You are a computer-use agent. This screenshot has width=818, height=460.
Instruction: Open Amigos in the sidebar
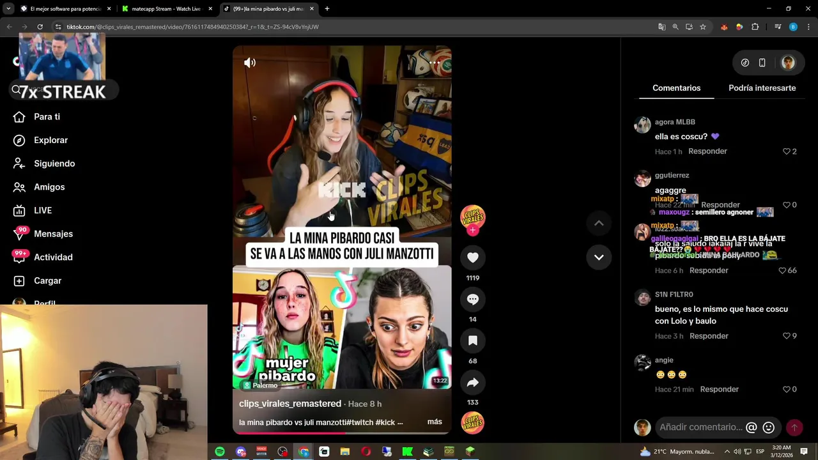(x=49, y=187)
